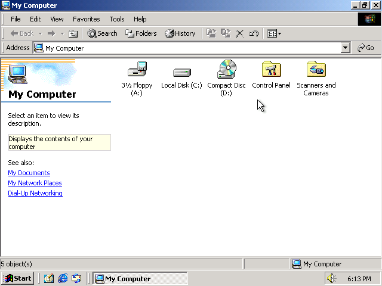The height and width of the screenshot is (286, 382).
Task: Click the Show Desktop quick launch icon
Action: point(49,278)
